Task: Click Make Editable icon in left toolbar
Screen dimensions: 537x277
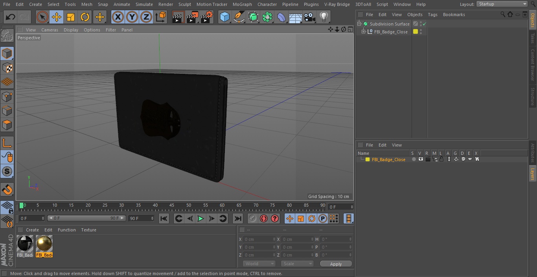Action: pos(7,36)
